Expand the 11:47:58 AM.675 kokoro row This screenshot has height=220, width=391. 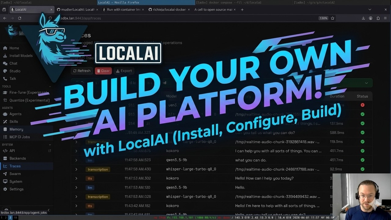(x=76, y=151)
